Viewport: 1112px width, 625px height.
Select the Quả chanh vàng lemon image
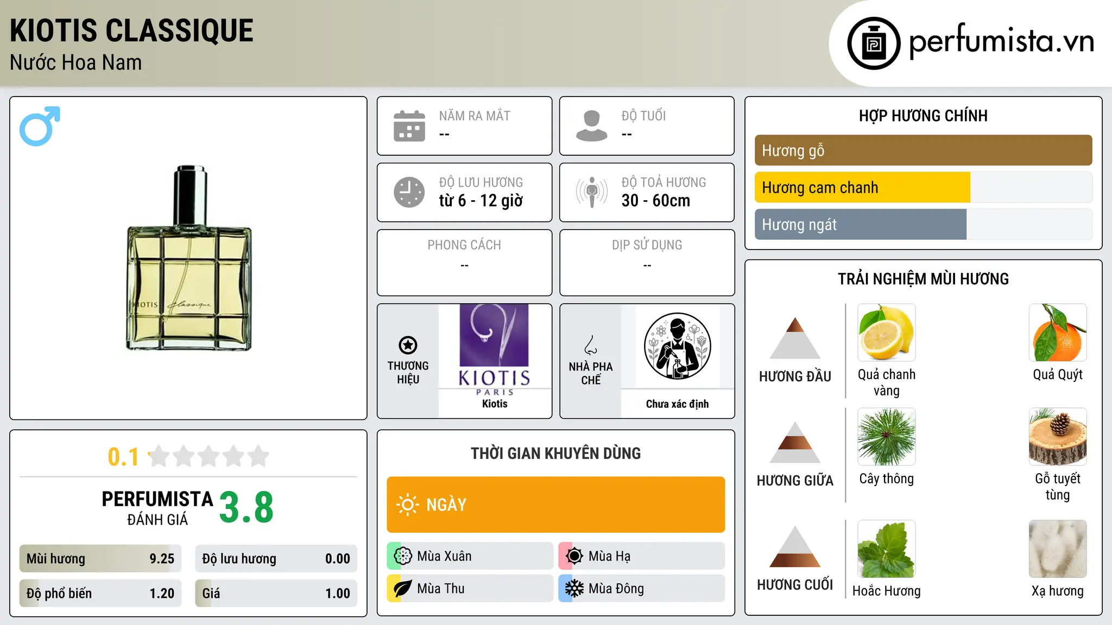(887, 333)
